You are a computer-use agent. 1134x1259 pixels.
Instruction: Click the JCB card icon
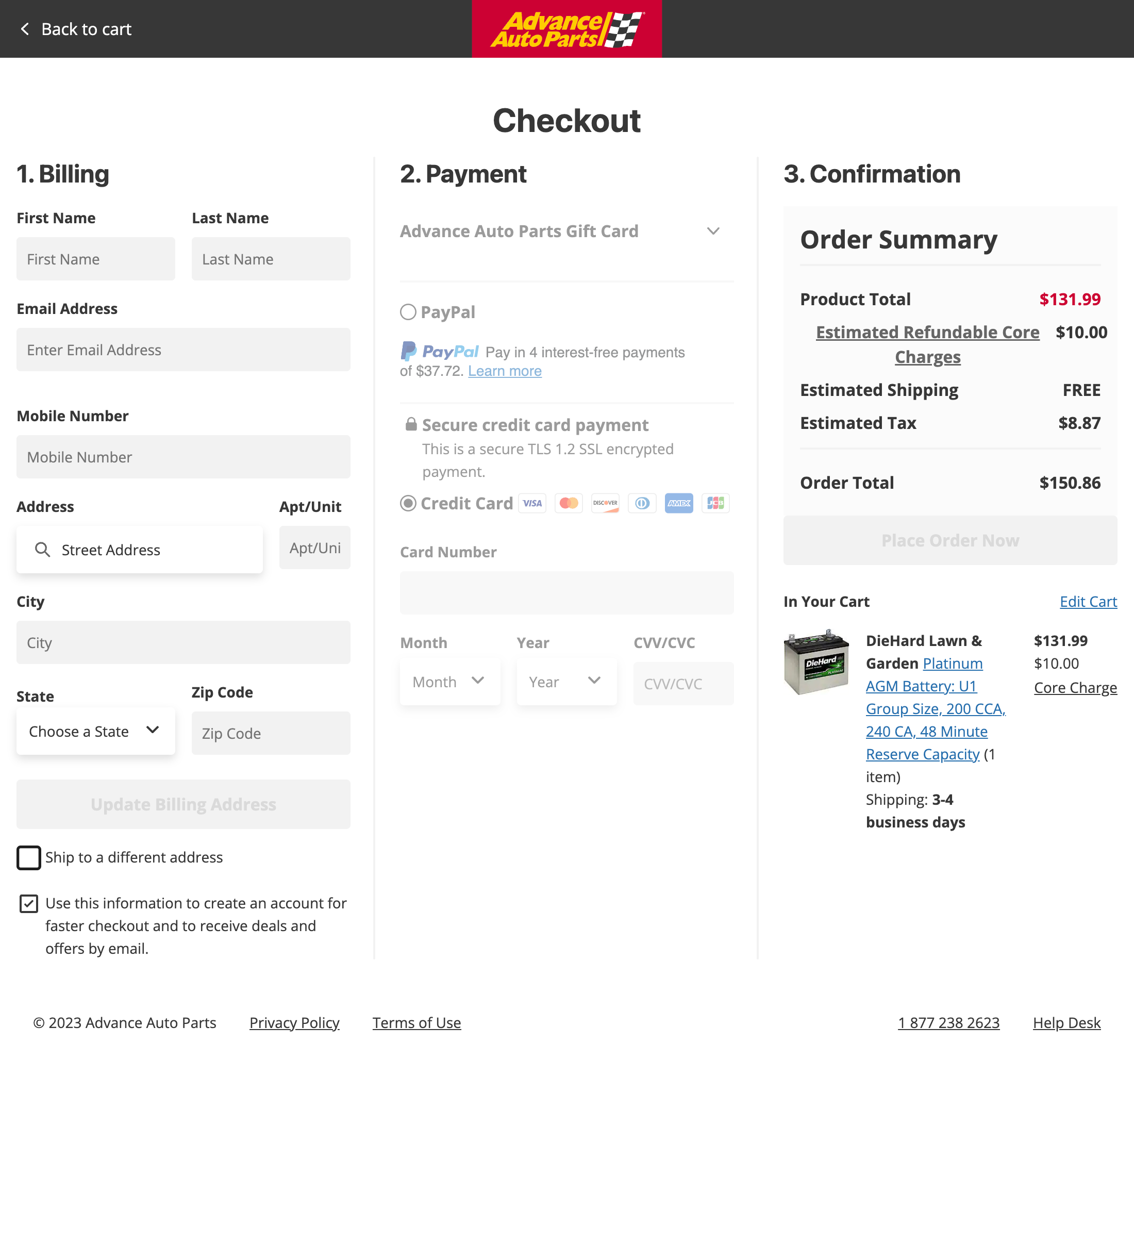[715, 503]
